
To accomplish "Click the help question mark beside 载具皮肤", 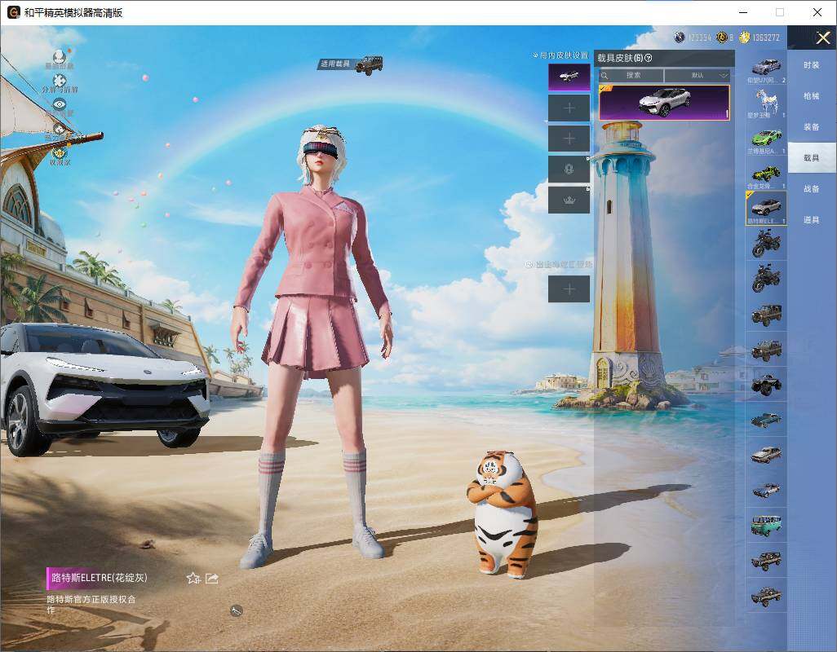I will coord(649,58).
